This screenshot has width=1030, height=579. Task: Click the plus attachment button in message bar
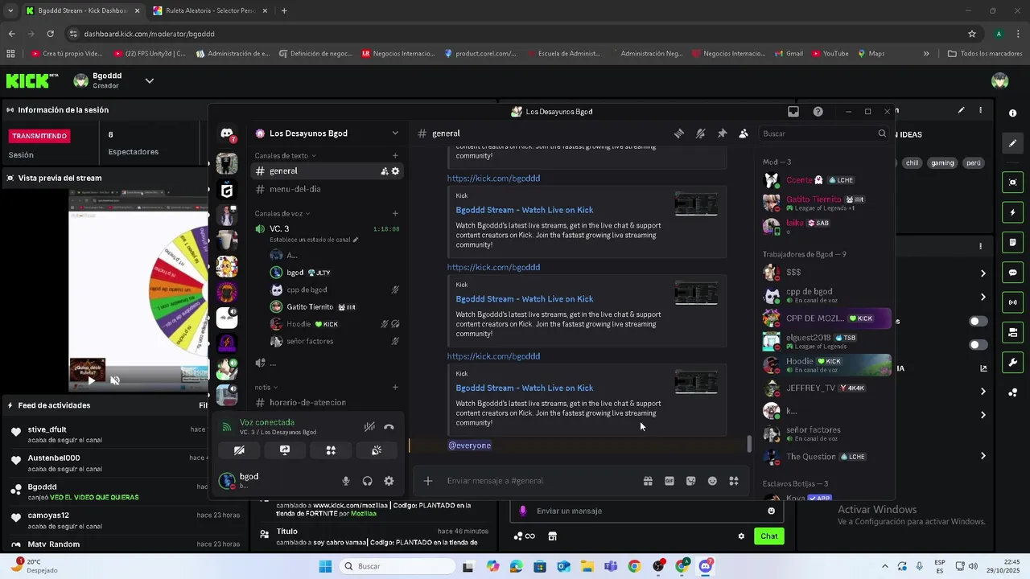pyautogui.click(x=428, y=481)
